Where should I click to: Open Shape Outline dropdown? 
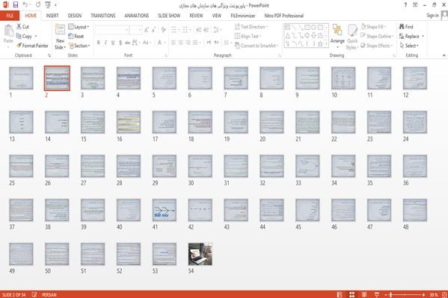377,37
